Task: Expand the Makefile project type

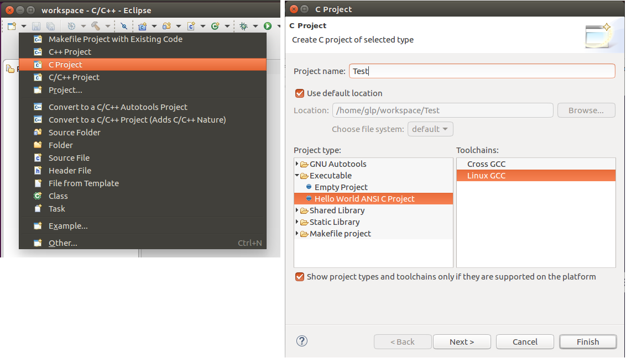Action: pos(297,233)
